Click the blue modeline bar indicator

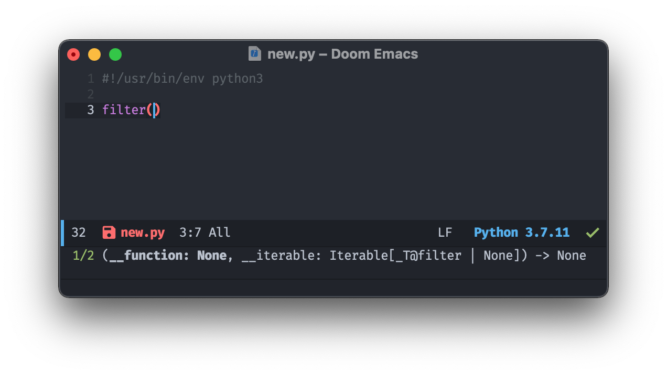(62, 233)
